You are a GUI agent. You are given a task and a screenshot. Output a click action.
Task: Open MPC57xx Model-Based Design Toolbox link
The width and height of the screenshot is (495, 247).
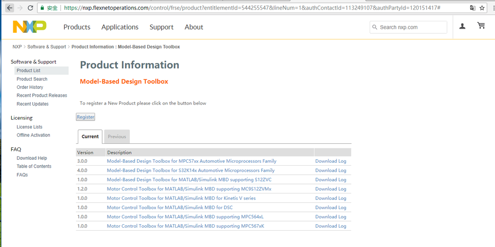tap(192, 161)
